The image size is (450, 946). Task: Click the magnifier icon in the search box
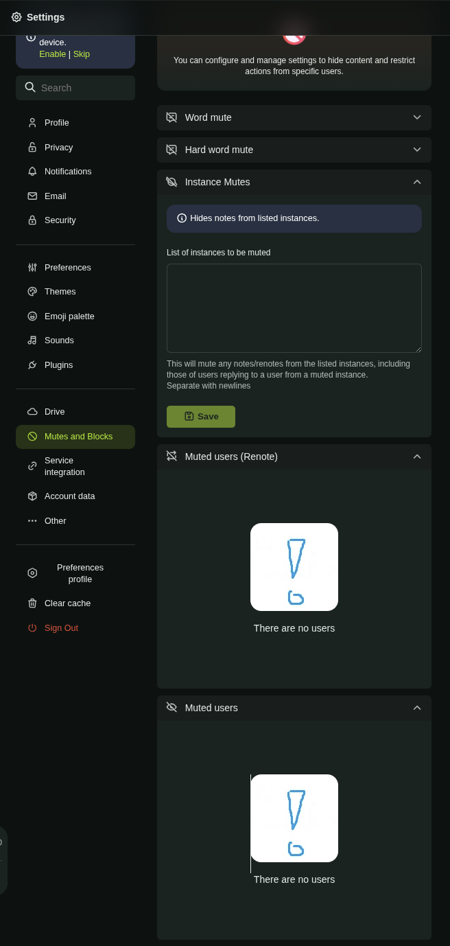(30, 87)
